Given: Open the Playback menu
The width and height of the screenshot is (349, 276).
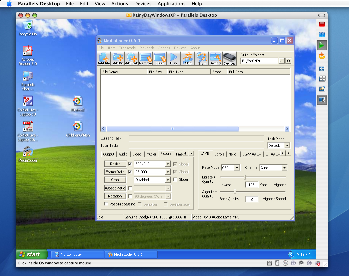Looking at the screenshot, I should pyautogui.click(x=147, y=48).
